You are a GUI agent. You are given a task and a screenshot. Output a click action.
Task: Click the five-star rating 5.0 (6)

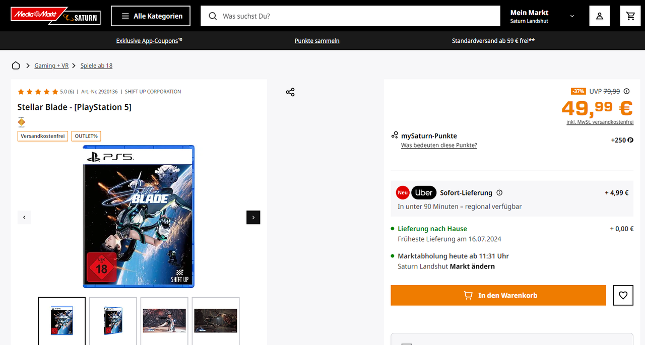[46, 92]
